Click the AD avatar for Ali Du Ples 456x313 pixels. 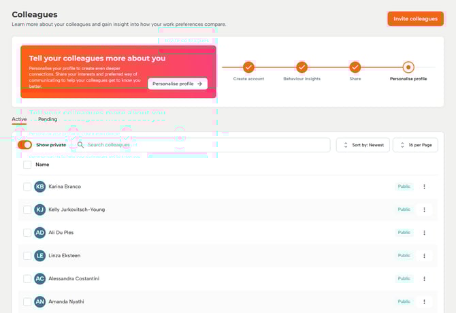click(x=40, y=233)
